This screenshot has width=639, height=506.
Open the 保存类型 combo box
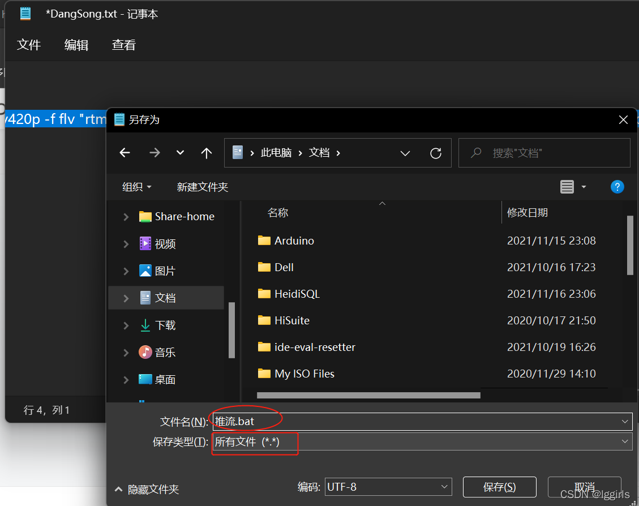pos(422,441)
